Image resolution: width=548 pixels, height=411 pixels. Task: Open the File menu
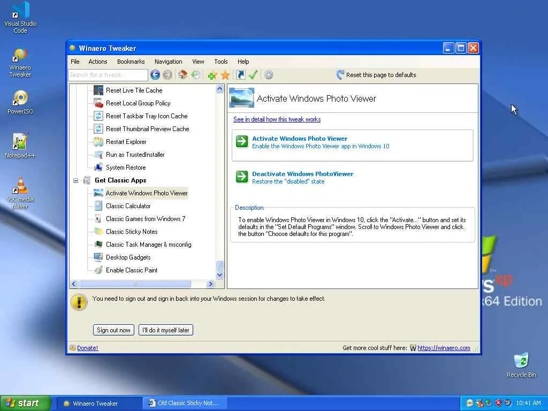[75, 62]
